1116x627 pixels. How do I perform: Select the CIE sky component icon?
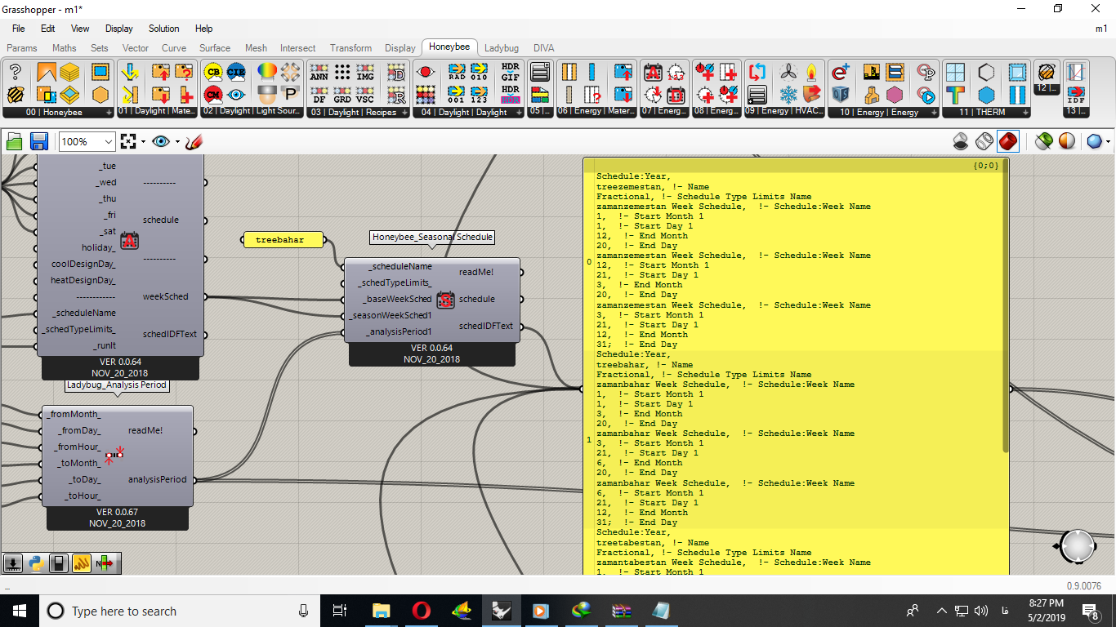tap(236, 72)
